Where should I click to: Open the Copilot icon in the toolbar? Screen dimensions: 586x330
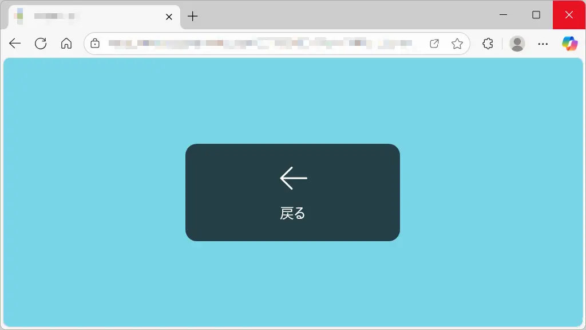pyautogui.click(x=568, y=43)
